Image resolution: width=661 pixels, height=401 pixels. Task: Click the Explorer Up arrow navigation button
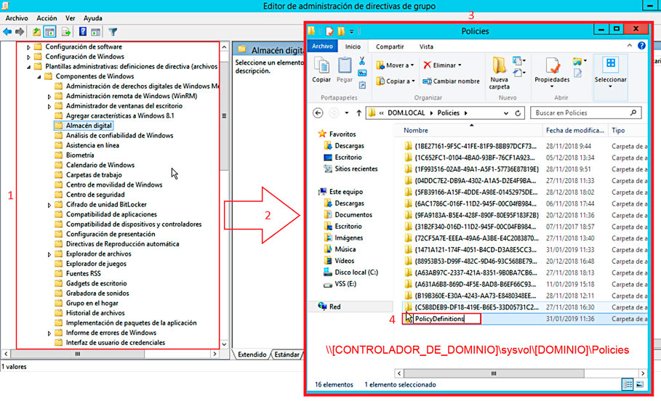coord(358,113)
